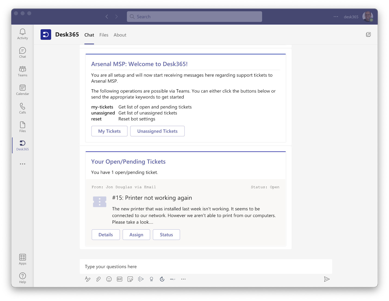The height and width of the screenshot is (301, 389).
Task: Focus the 'Type your questions here' field
Action: tap(206, 266)
